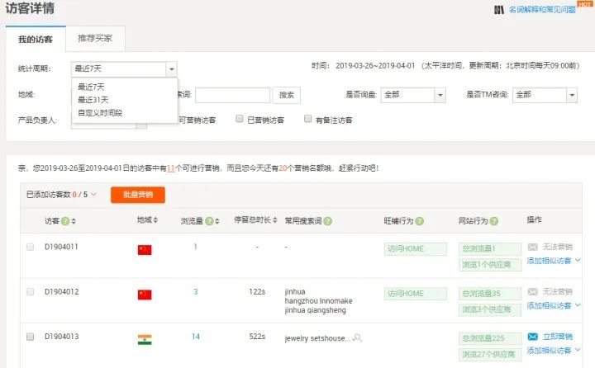Sort by 访客 column arrows

tap(74, 221)
